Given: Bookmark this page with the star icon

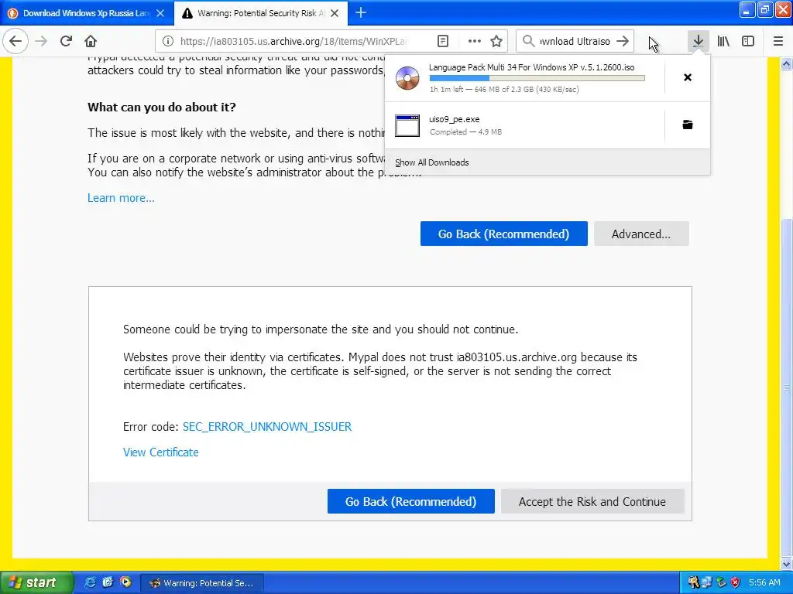Looking at the screenshot, I should 496,41.
